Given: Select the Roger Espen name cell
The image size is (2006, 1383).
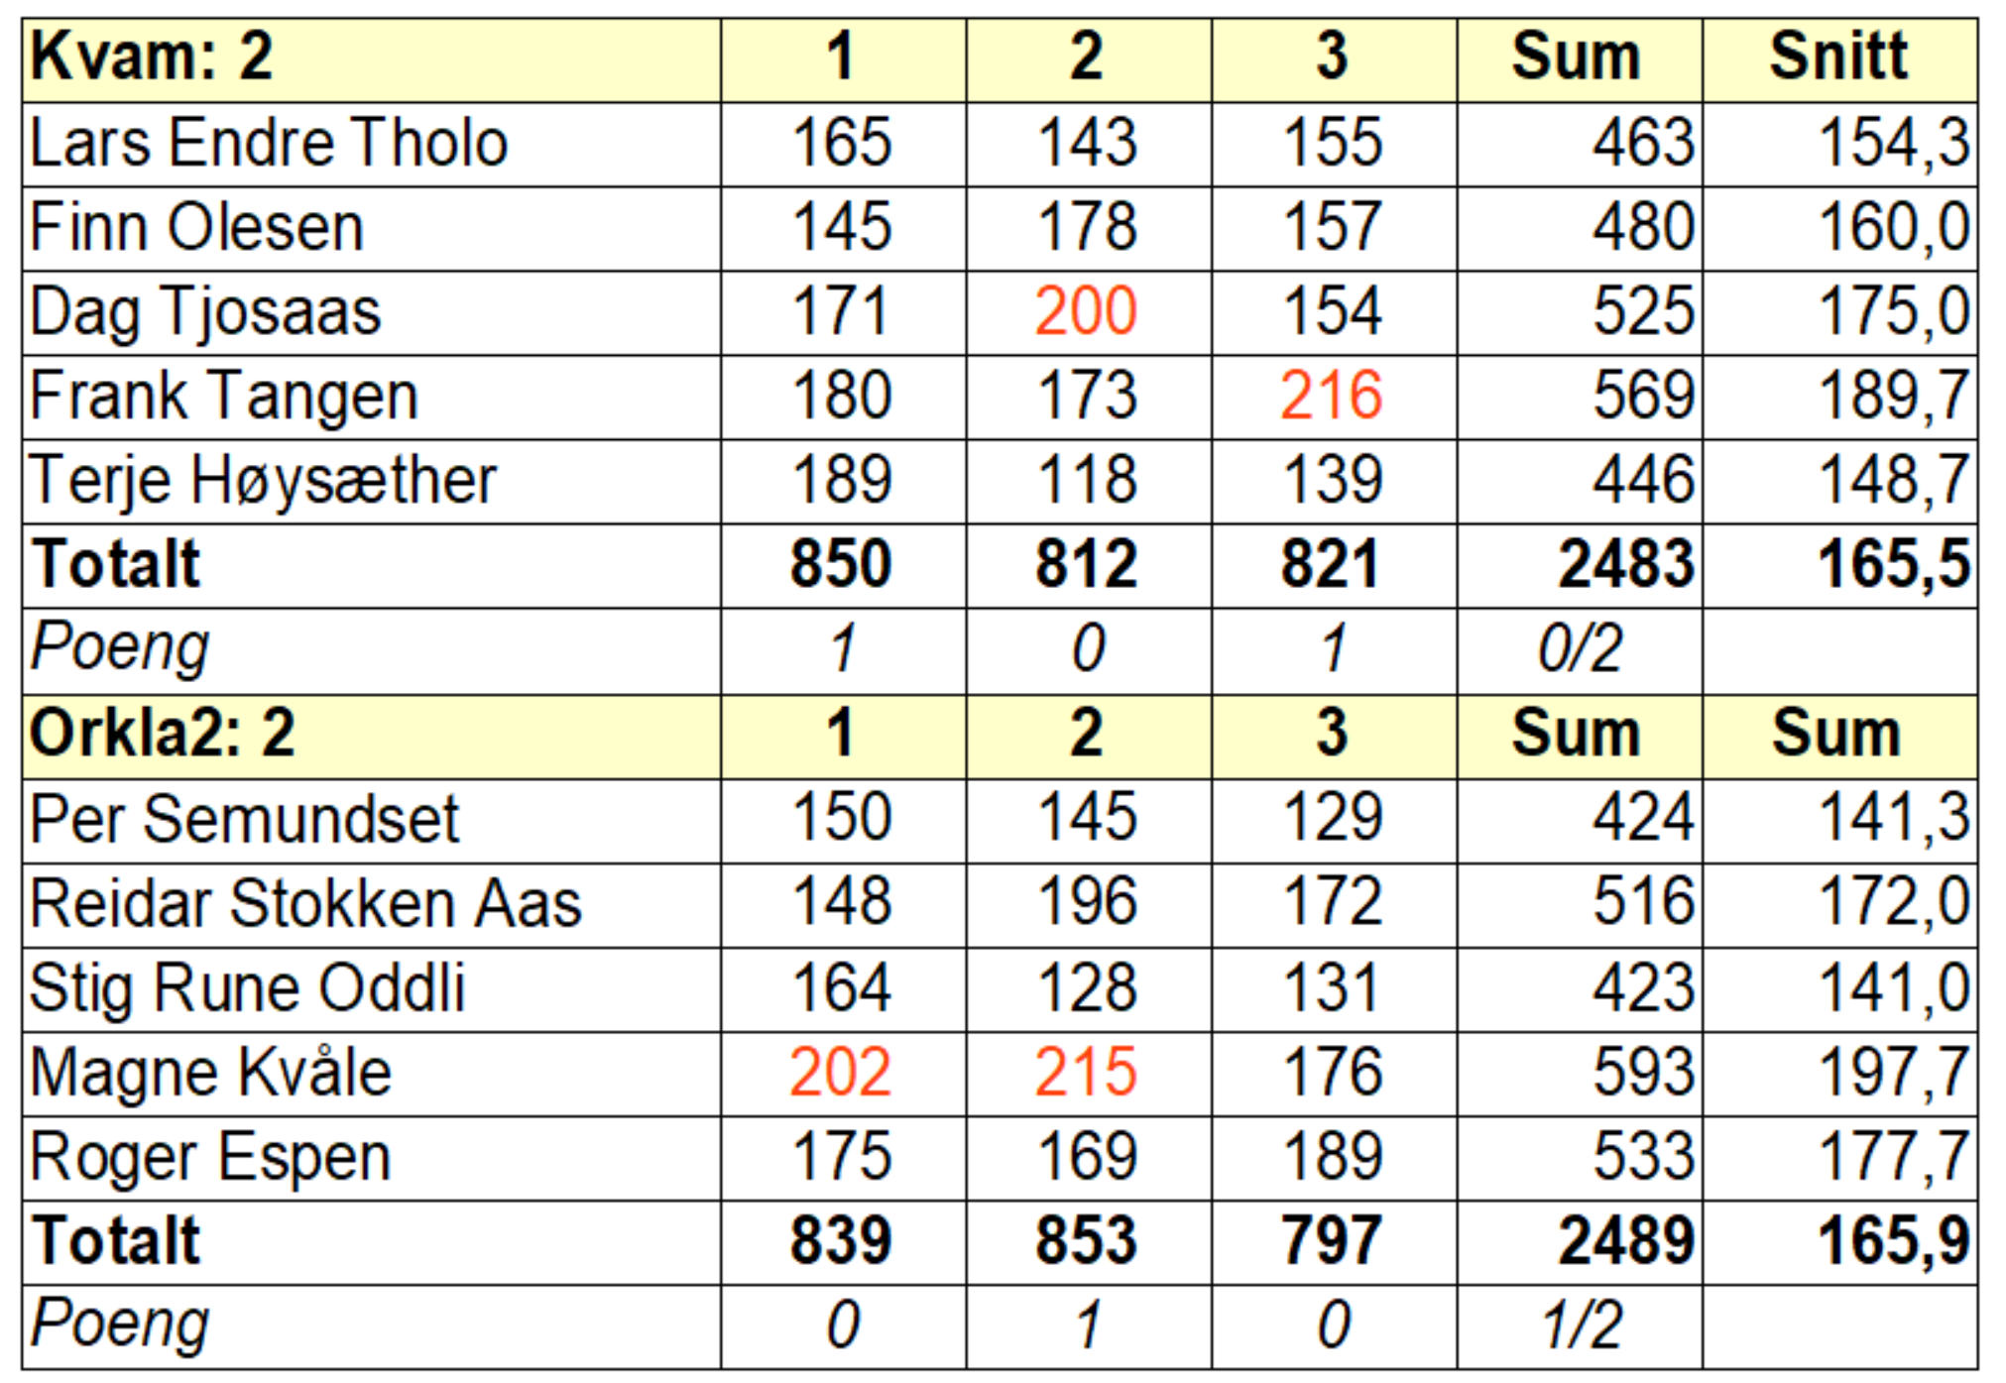Looking at the screenshot, I should tap(211, 1158).
